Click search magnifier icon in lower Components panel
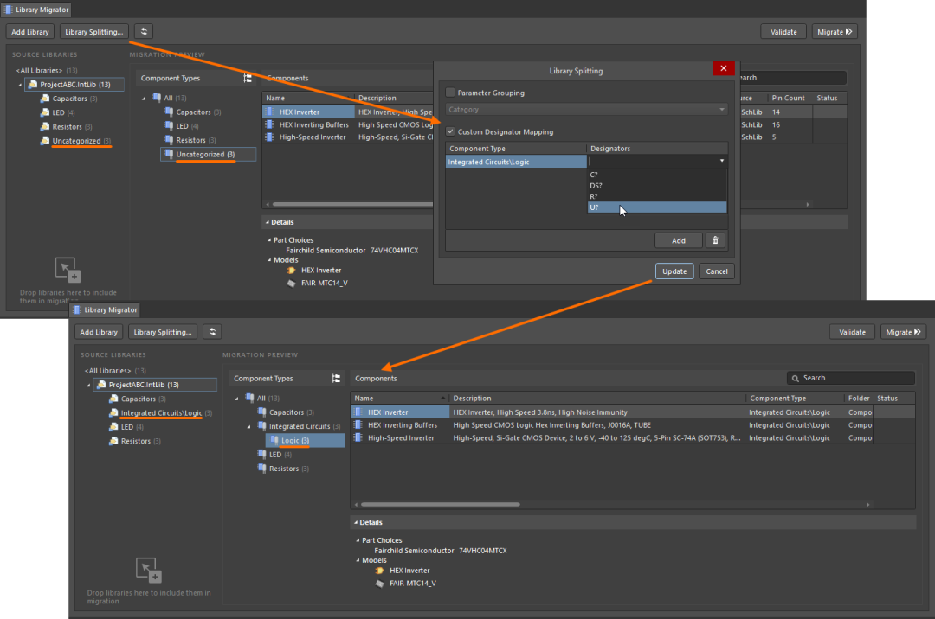 pos(795,379)
